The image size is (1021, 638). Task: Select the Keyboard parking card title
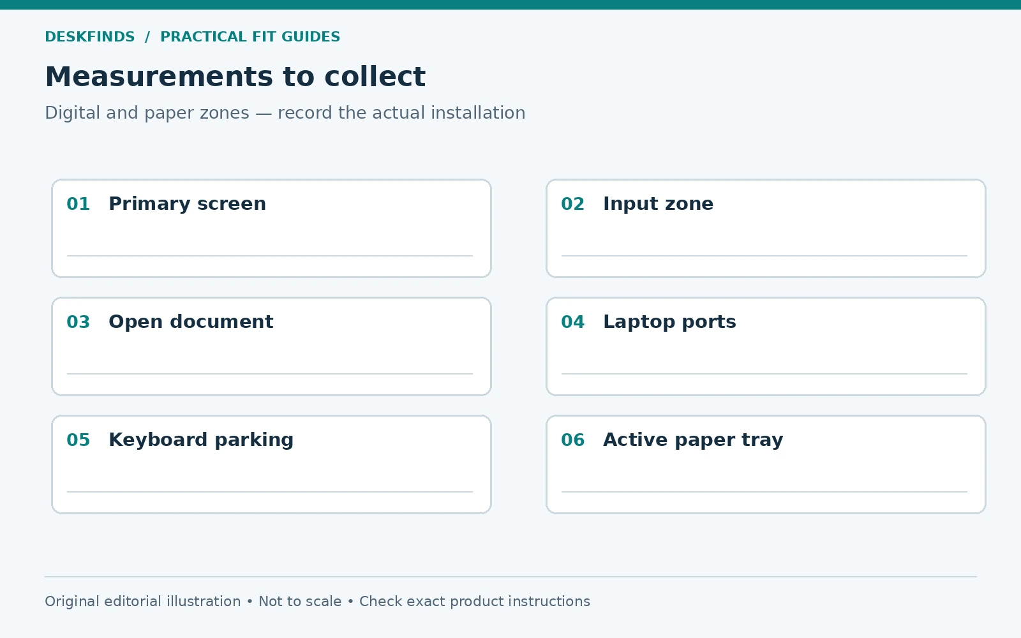pos(201,440)
